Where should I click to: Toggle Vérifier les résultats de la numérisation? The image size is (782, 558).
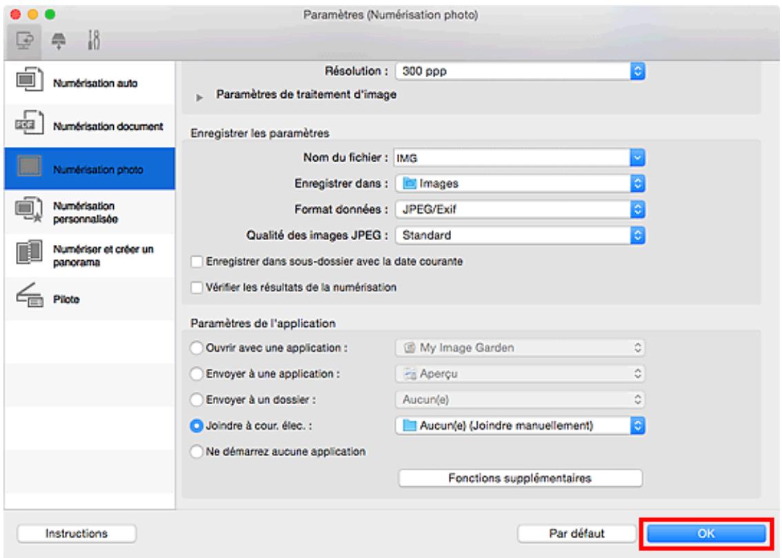pos(197,288)
